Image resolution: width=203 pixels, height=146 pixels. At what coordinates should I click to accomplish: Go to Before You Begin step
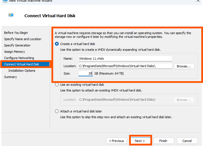pos(16,33)
